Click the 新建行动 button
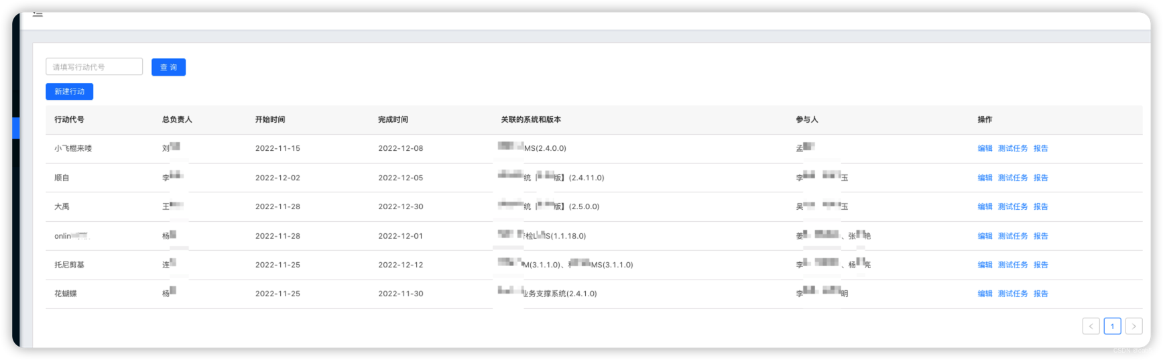 click(69, 91)
